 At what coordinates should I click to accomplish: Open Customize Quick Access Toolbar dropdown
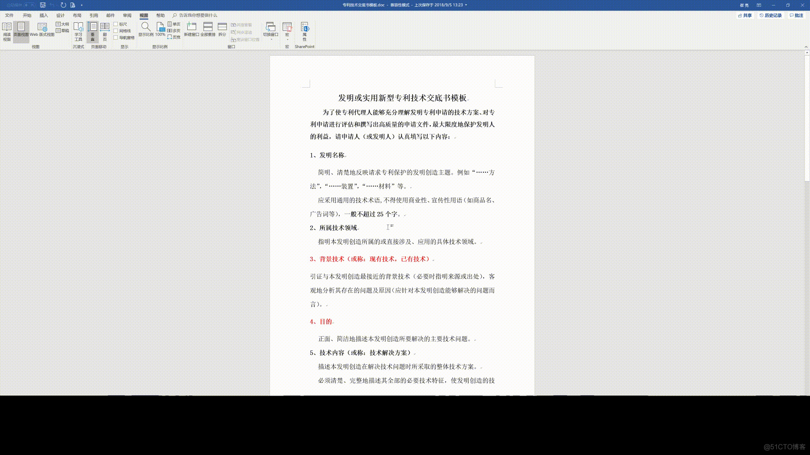[x=81, y=5]
